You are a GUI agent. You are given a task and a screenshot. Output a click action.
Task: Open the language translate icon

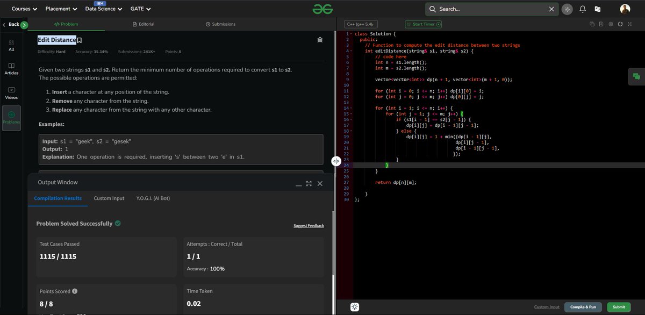pyautogui.click(x=598, y=9)
